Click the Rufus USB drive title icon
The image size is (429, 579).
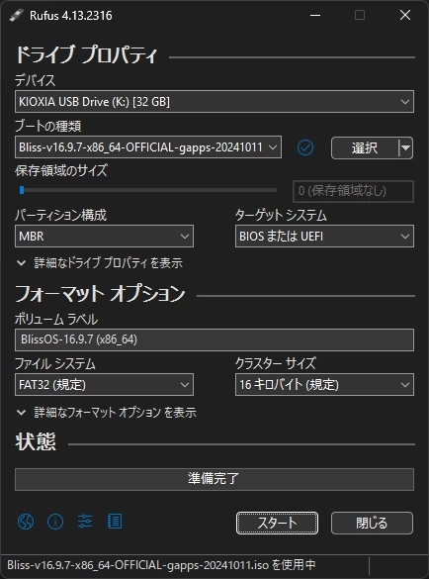[17, 15]
